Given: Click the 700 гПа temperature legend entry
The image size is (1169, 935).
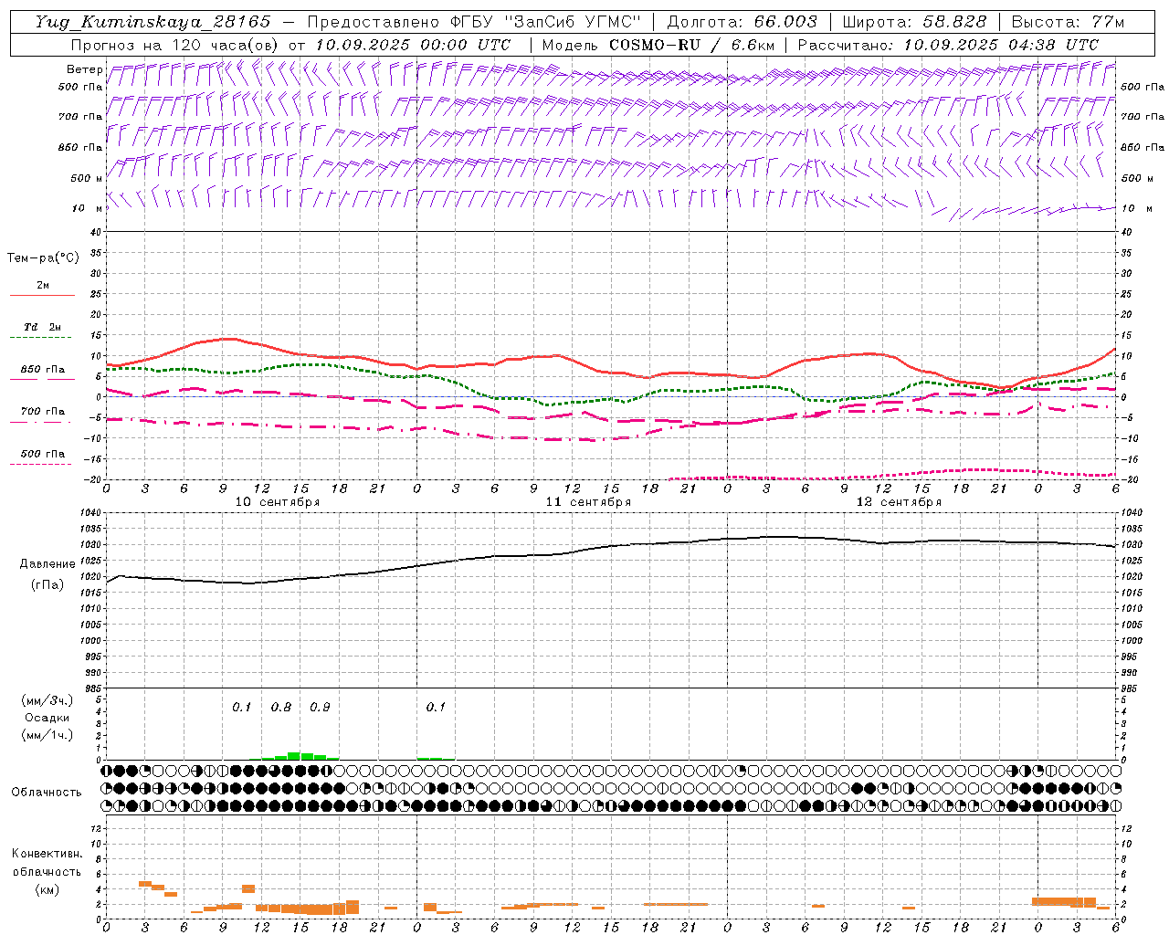Looking at the screenshot, I should coord(43,412).
